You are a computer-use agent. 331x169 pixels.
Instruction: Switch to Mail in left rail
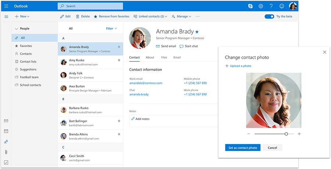pyautogui.click(x=6, y=121)
